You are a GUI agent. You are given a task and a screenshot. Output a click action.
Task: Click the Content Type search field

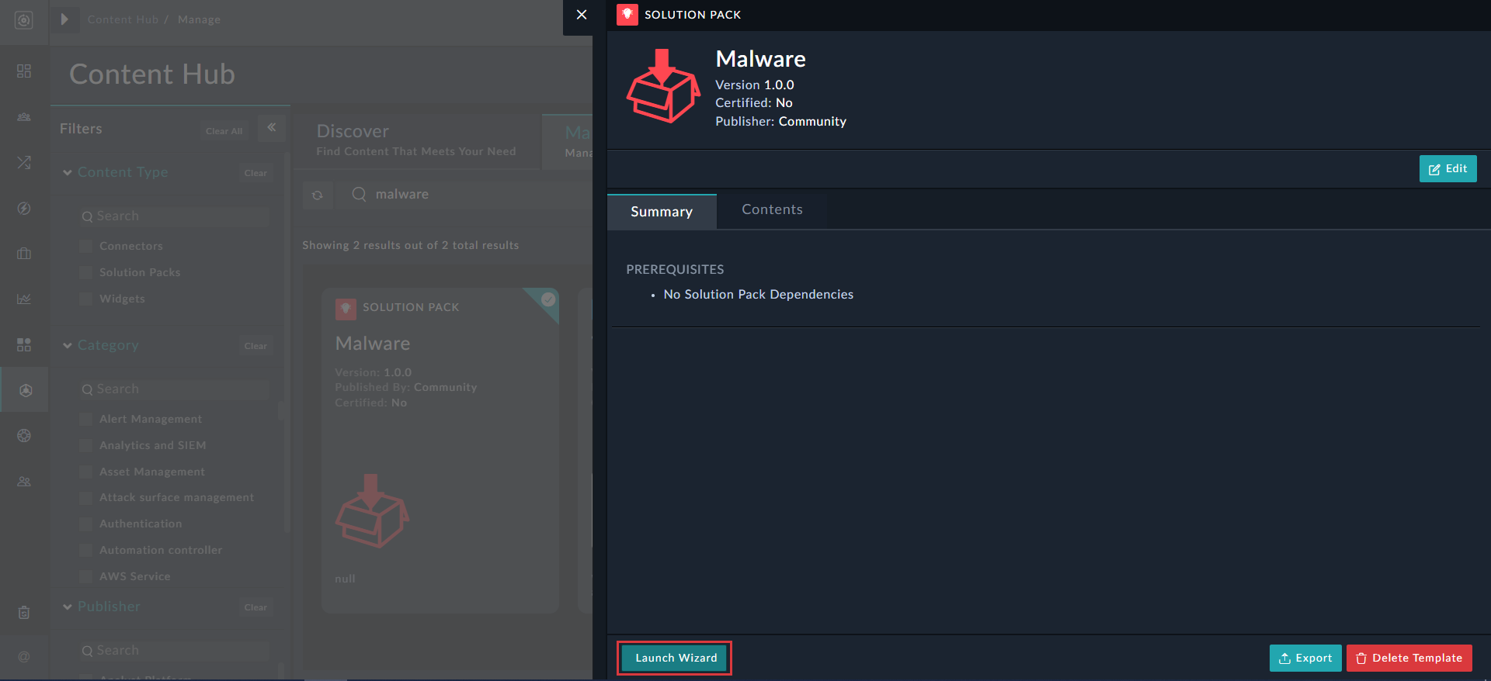[x=174, y=216]
